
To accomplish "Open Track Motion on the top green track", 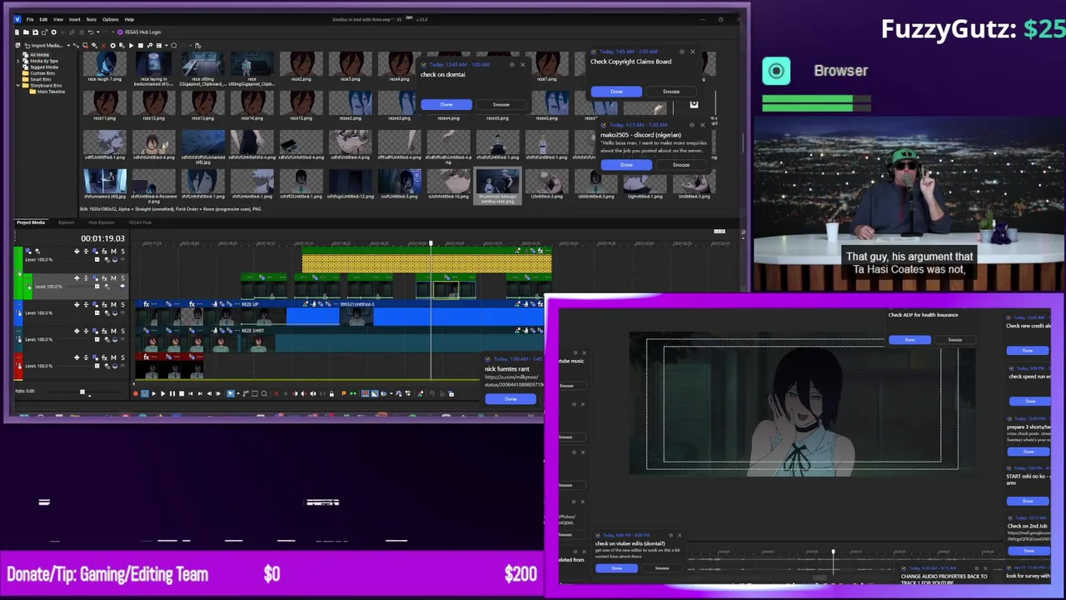I will click(95, 251).
